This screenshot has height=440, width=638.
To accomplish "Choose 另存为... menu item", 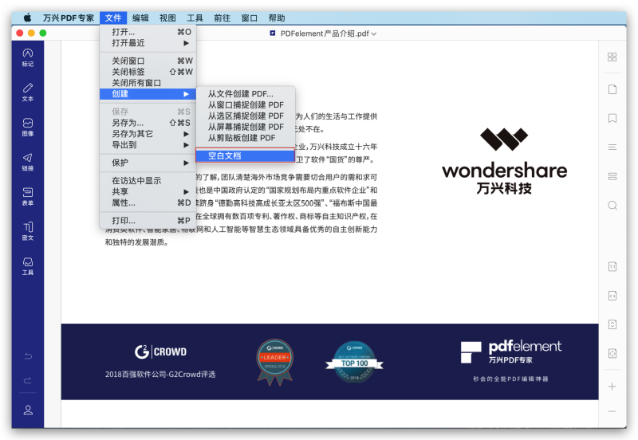I will 148,123.
